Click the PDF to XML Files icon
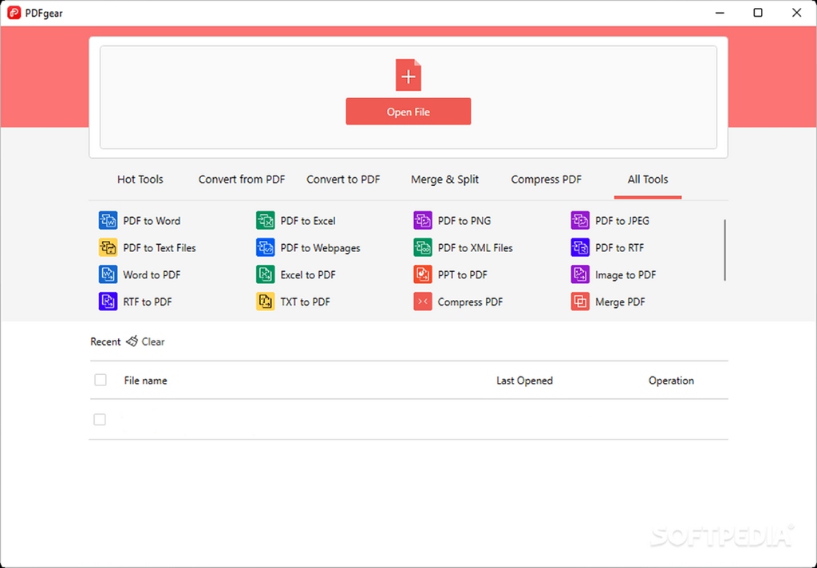Image resolution: width=817 pixels, height=568 pixels. click(423, 247)
